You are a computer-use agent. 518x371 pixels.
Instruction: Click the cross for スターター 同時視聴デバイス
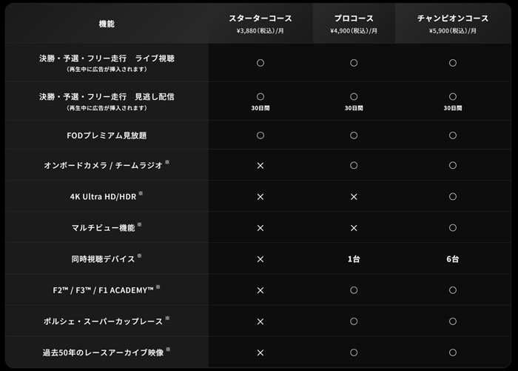pos(260,259)
